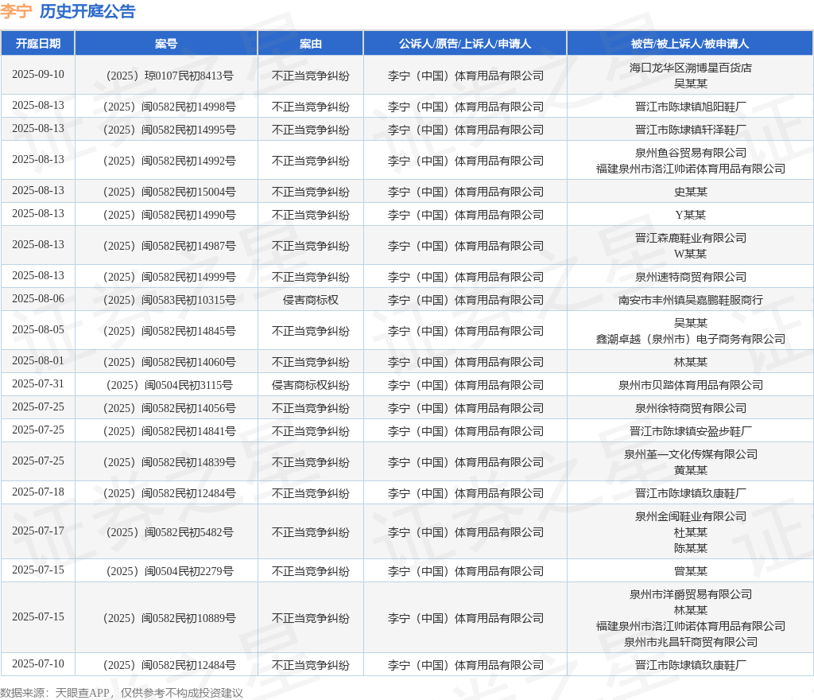Click the 开庭日期 column header
Image resolution: width=814 pixels, height=700 pixels.
point(38,44)
